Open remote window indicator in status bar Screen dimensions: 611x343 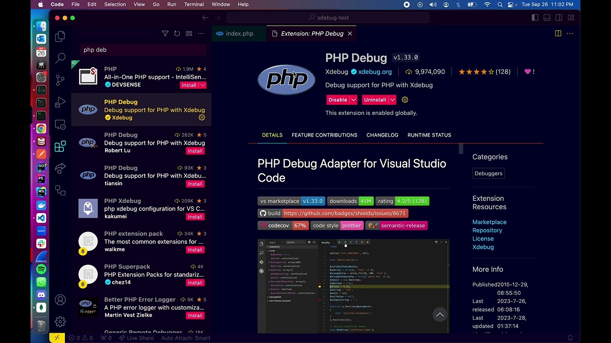click(57, 338)
